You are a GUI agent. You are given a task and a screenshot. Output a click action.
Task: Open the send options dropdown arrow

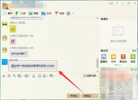tap(96, 96)
